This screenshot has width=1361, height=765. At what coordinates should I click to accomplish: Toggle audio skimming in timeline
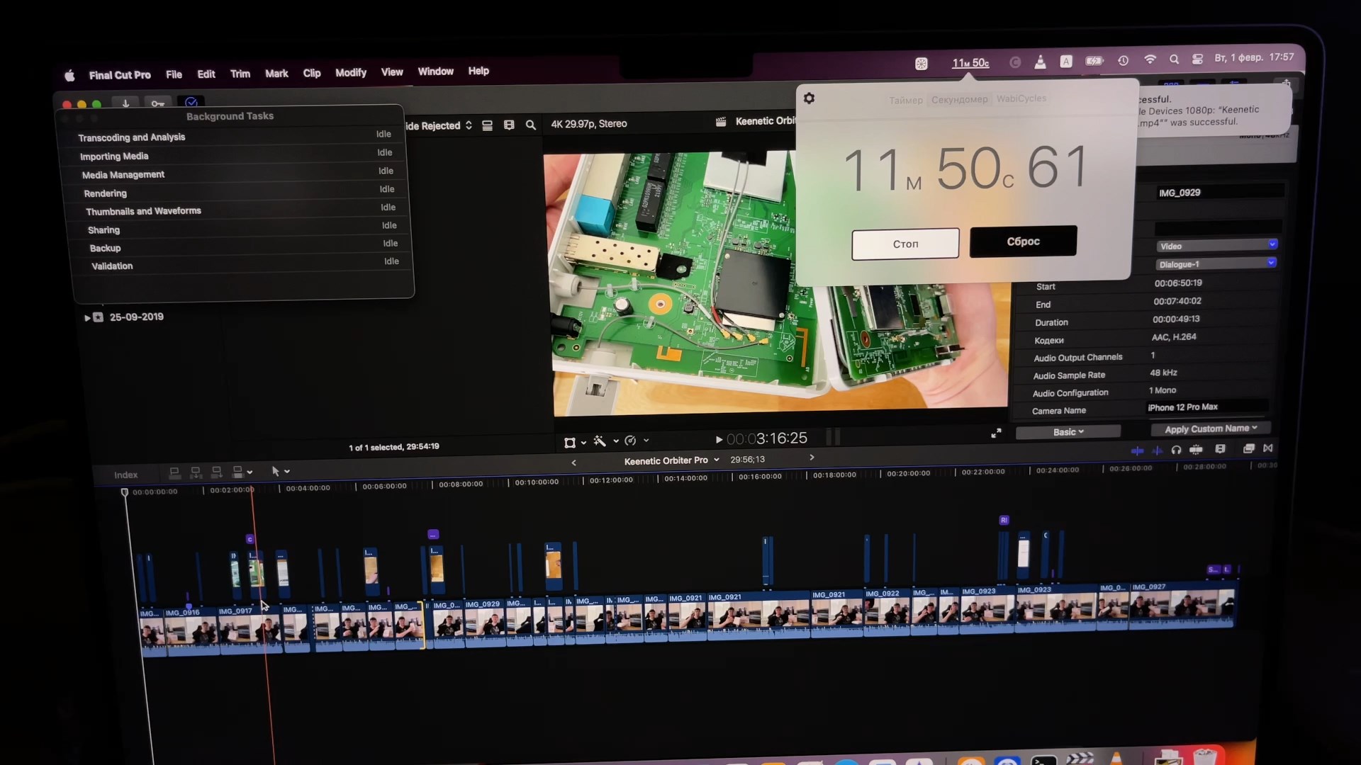click(x=1157, y=450)
